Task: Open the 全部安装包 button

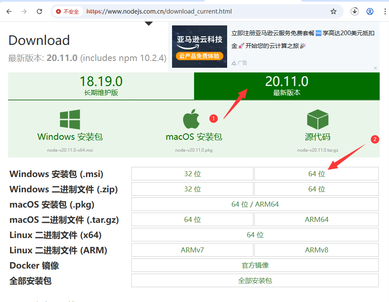Action: (x=255, y=280)
